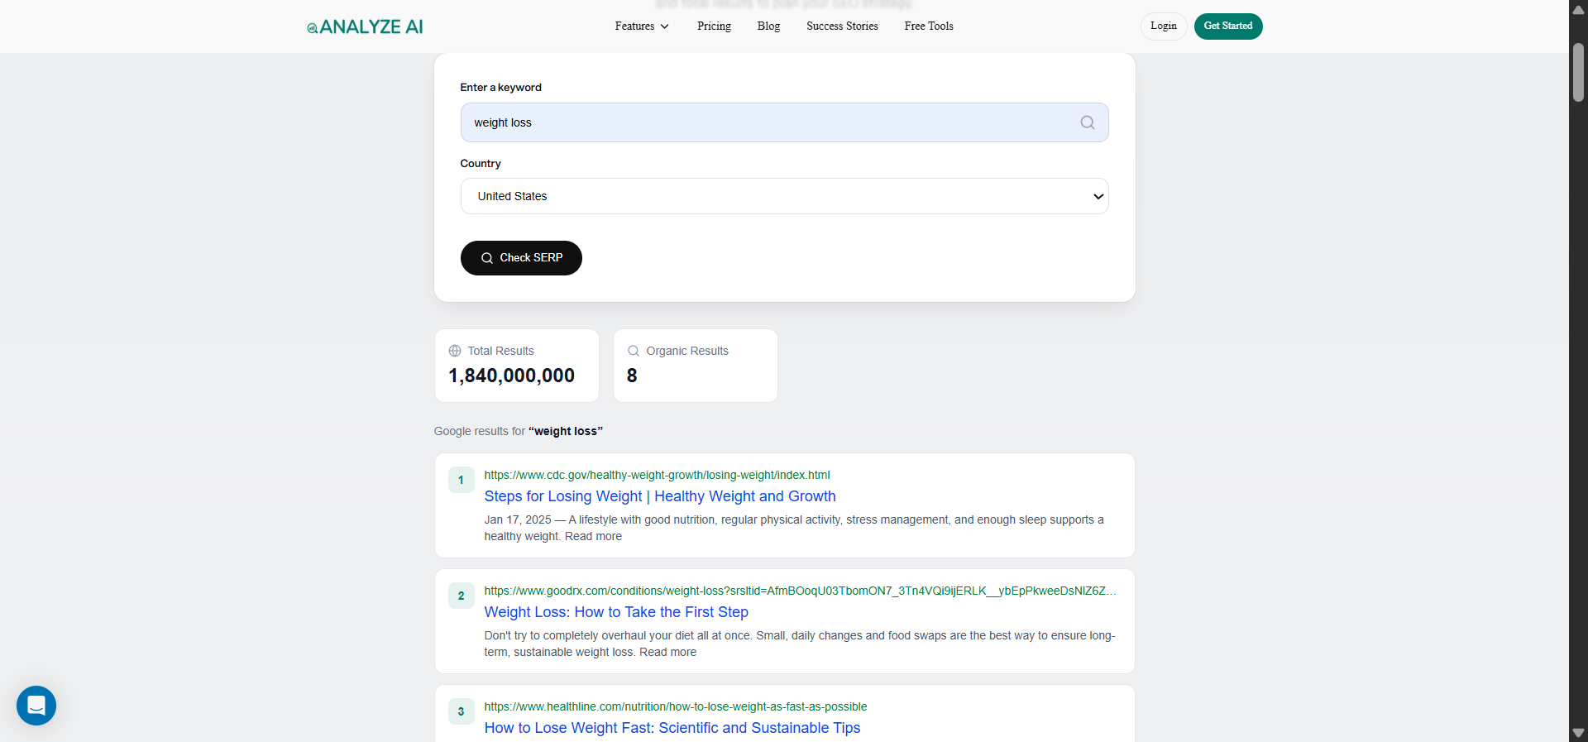The image size is (1588, 742).
Task: Click the GoodRx snippet about diet overhaul
Action: [x=800, y=644]
